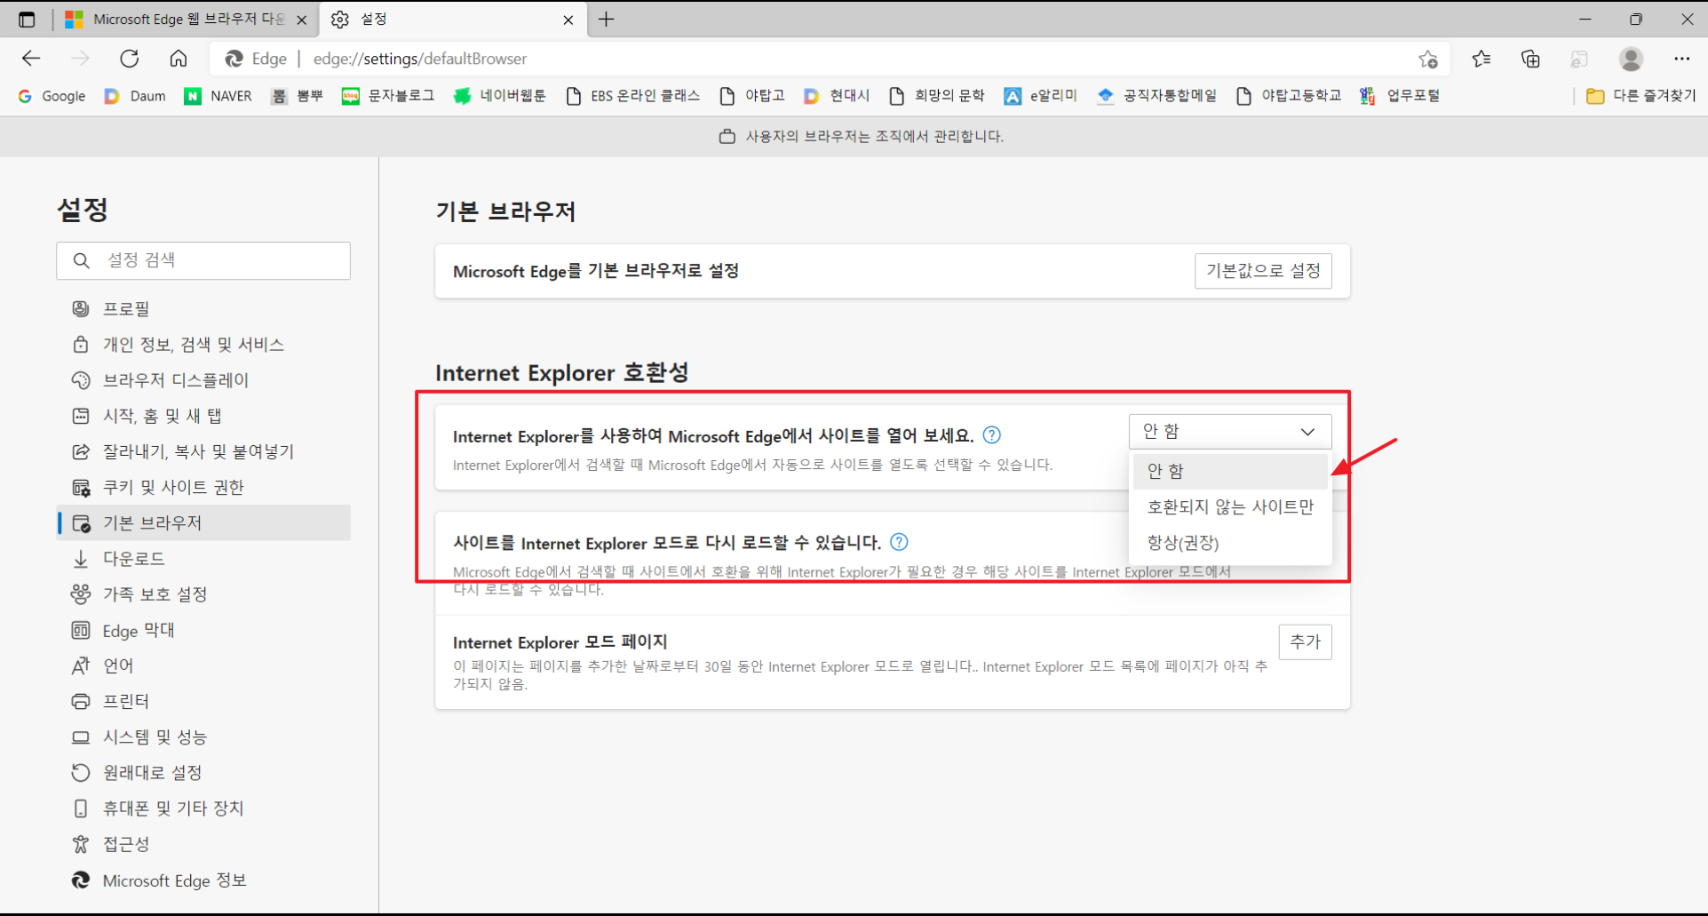Close the 설정 tab
This screenshot has width=1708, height=916.
[x=568, y=20]
